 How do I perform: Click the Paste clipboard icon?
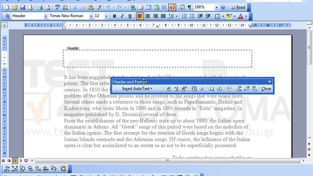tap(90, 8)
